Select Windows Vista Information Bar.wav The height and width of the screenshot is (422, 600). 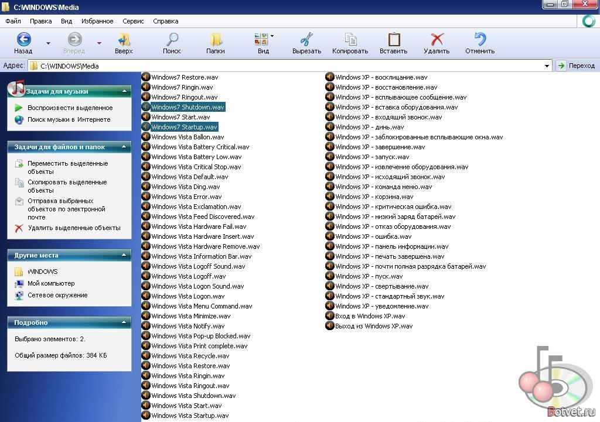coord(202,256)
